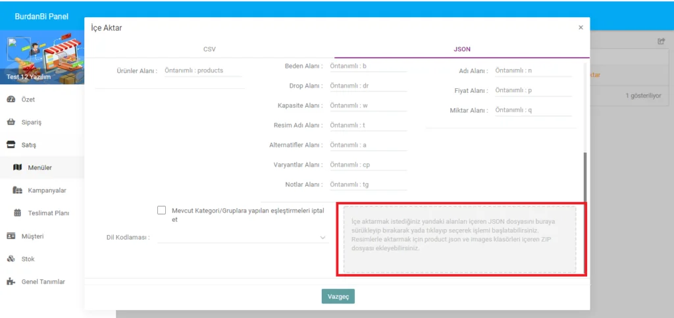This screenshot has width=674, height=318.
Task: Focus the Ürünler Alanı input field
Action: tap(203, 70)
